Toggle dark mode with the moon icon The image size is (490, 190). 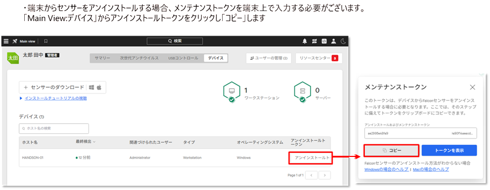[x=343, y=41]
